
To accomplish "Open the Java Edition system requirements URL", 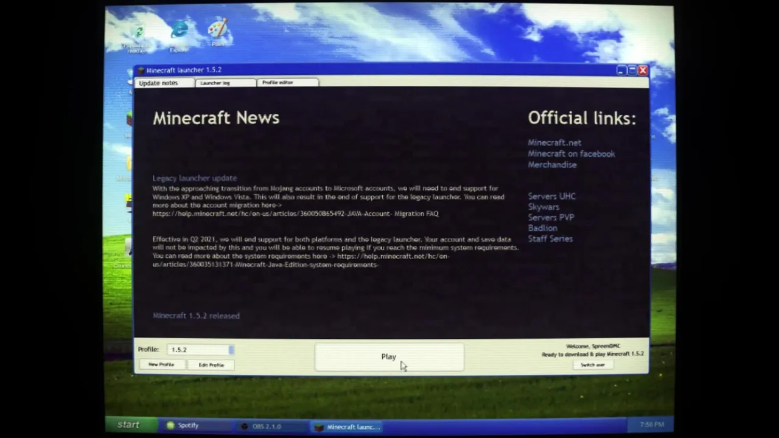I will [301, 260].
